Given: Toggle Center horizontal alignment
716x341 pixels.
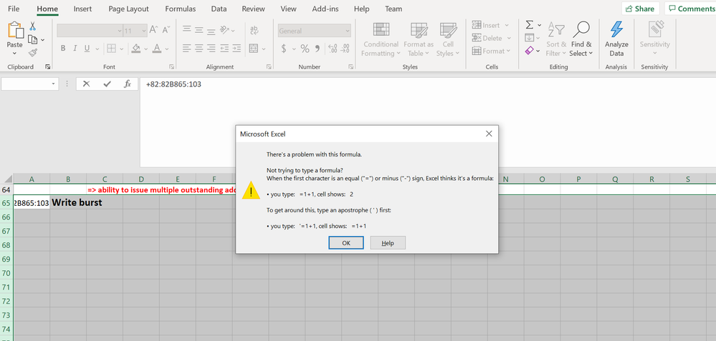Looking at the screenshot, I should tap(199, 48).
